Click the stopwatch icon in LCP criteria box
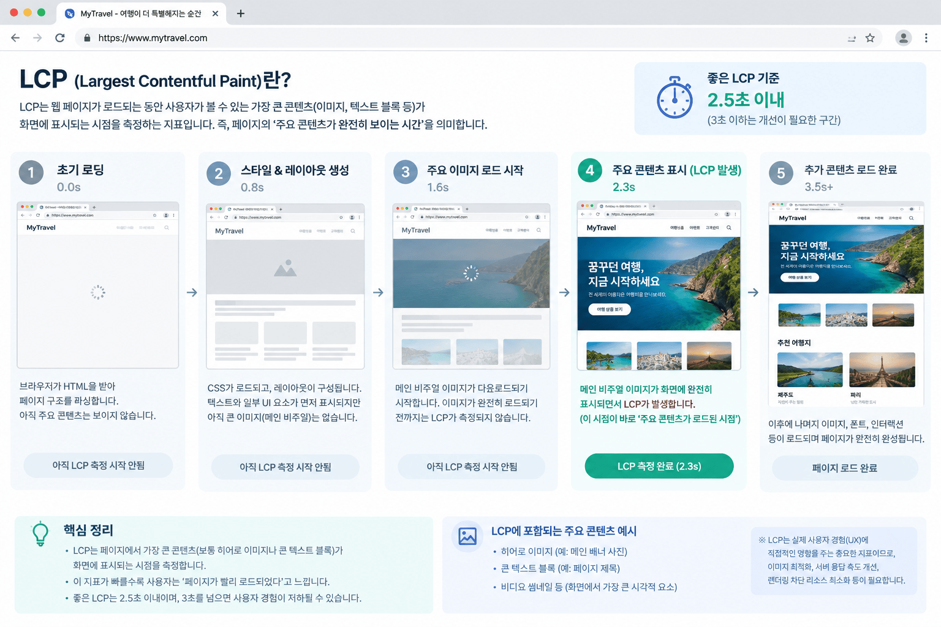This screenshot has width=941, height=627. (x=675, y=98)
